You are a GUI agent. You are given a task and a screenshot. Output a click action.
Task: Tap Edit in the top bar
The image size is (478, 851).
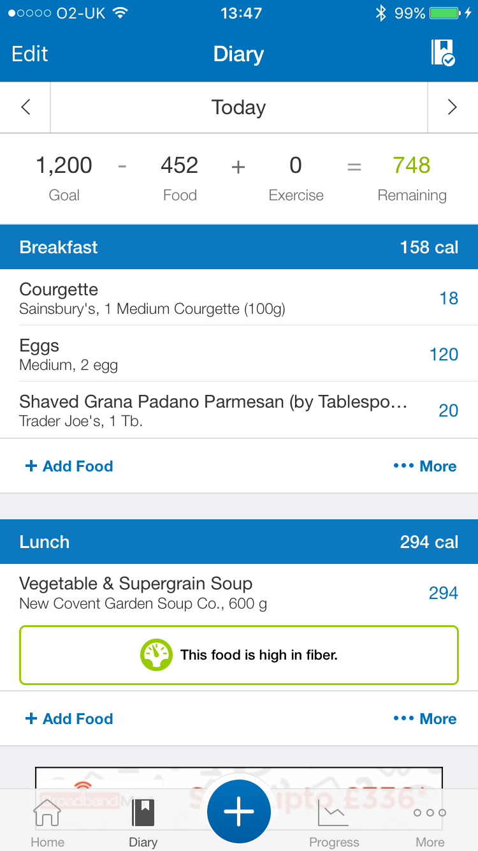[30, 54]
